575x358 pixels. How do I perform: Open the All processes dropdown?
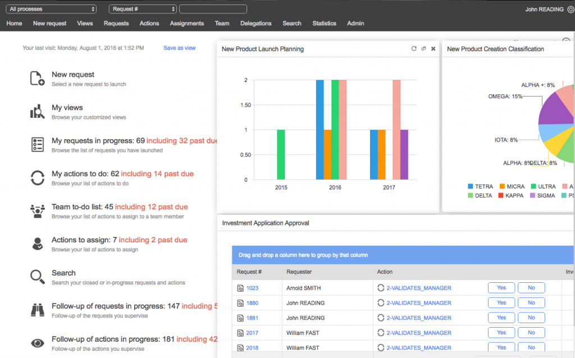[51, 8]
